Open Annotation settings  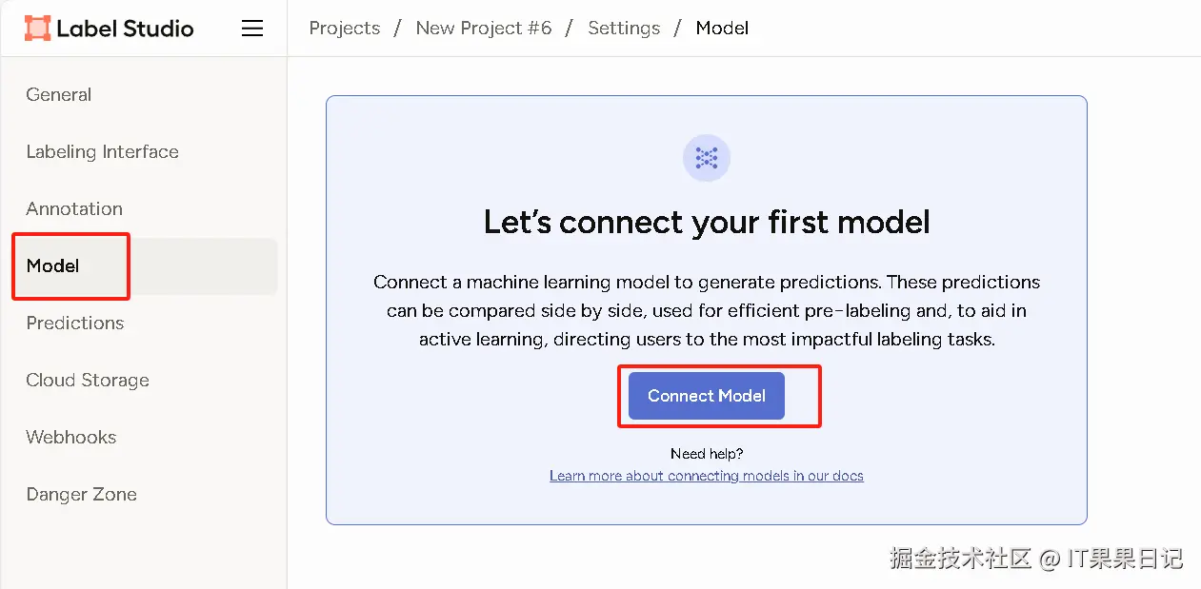(x=74, y=209)
